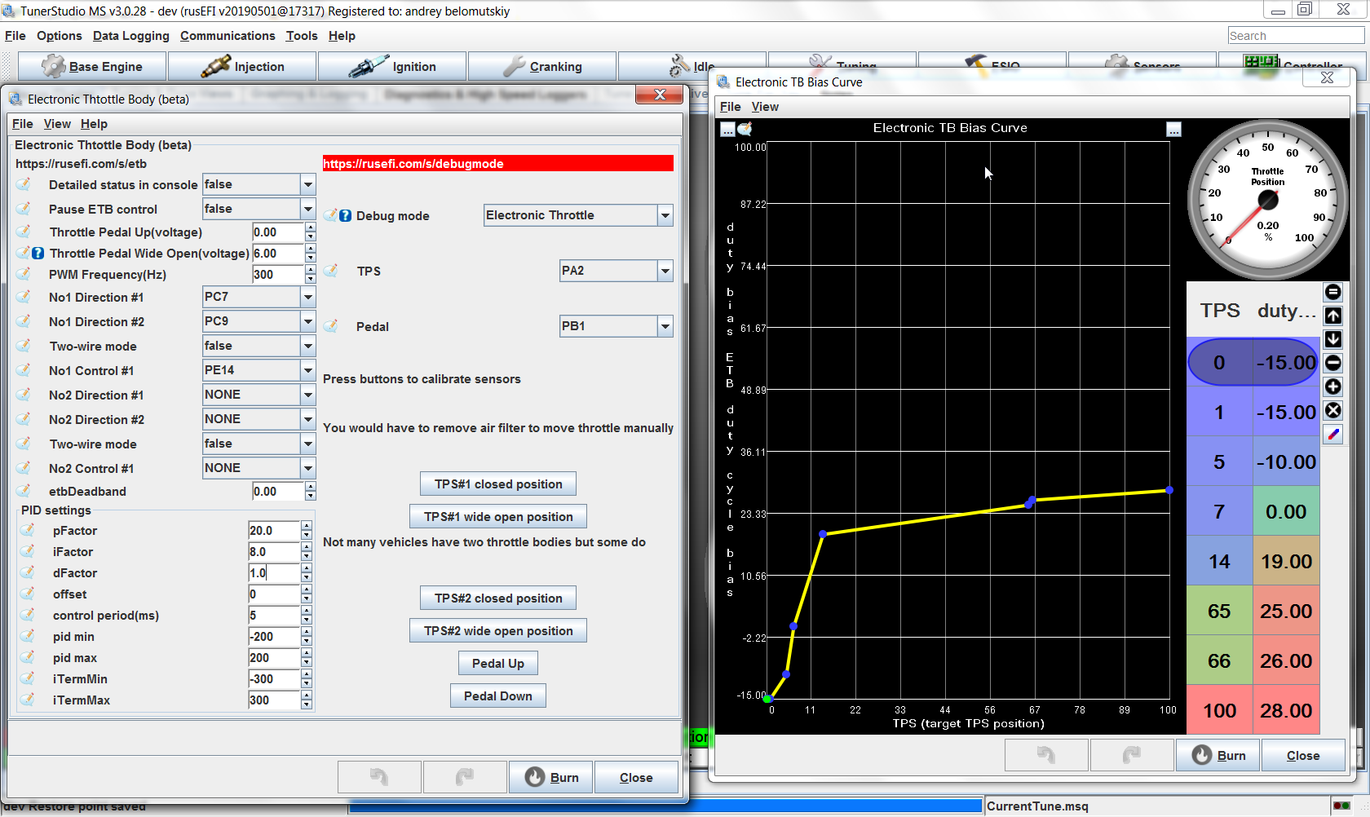Expand the Pedal pin PB1 dropdown

point(665,327)
